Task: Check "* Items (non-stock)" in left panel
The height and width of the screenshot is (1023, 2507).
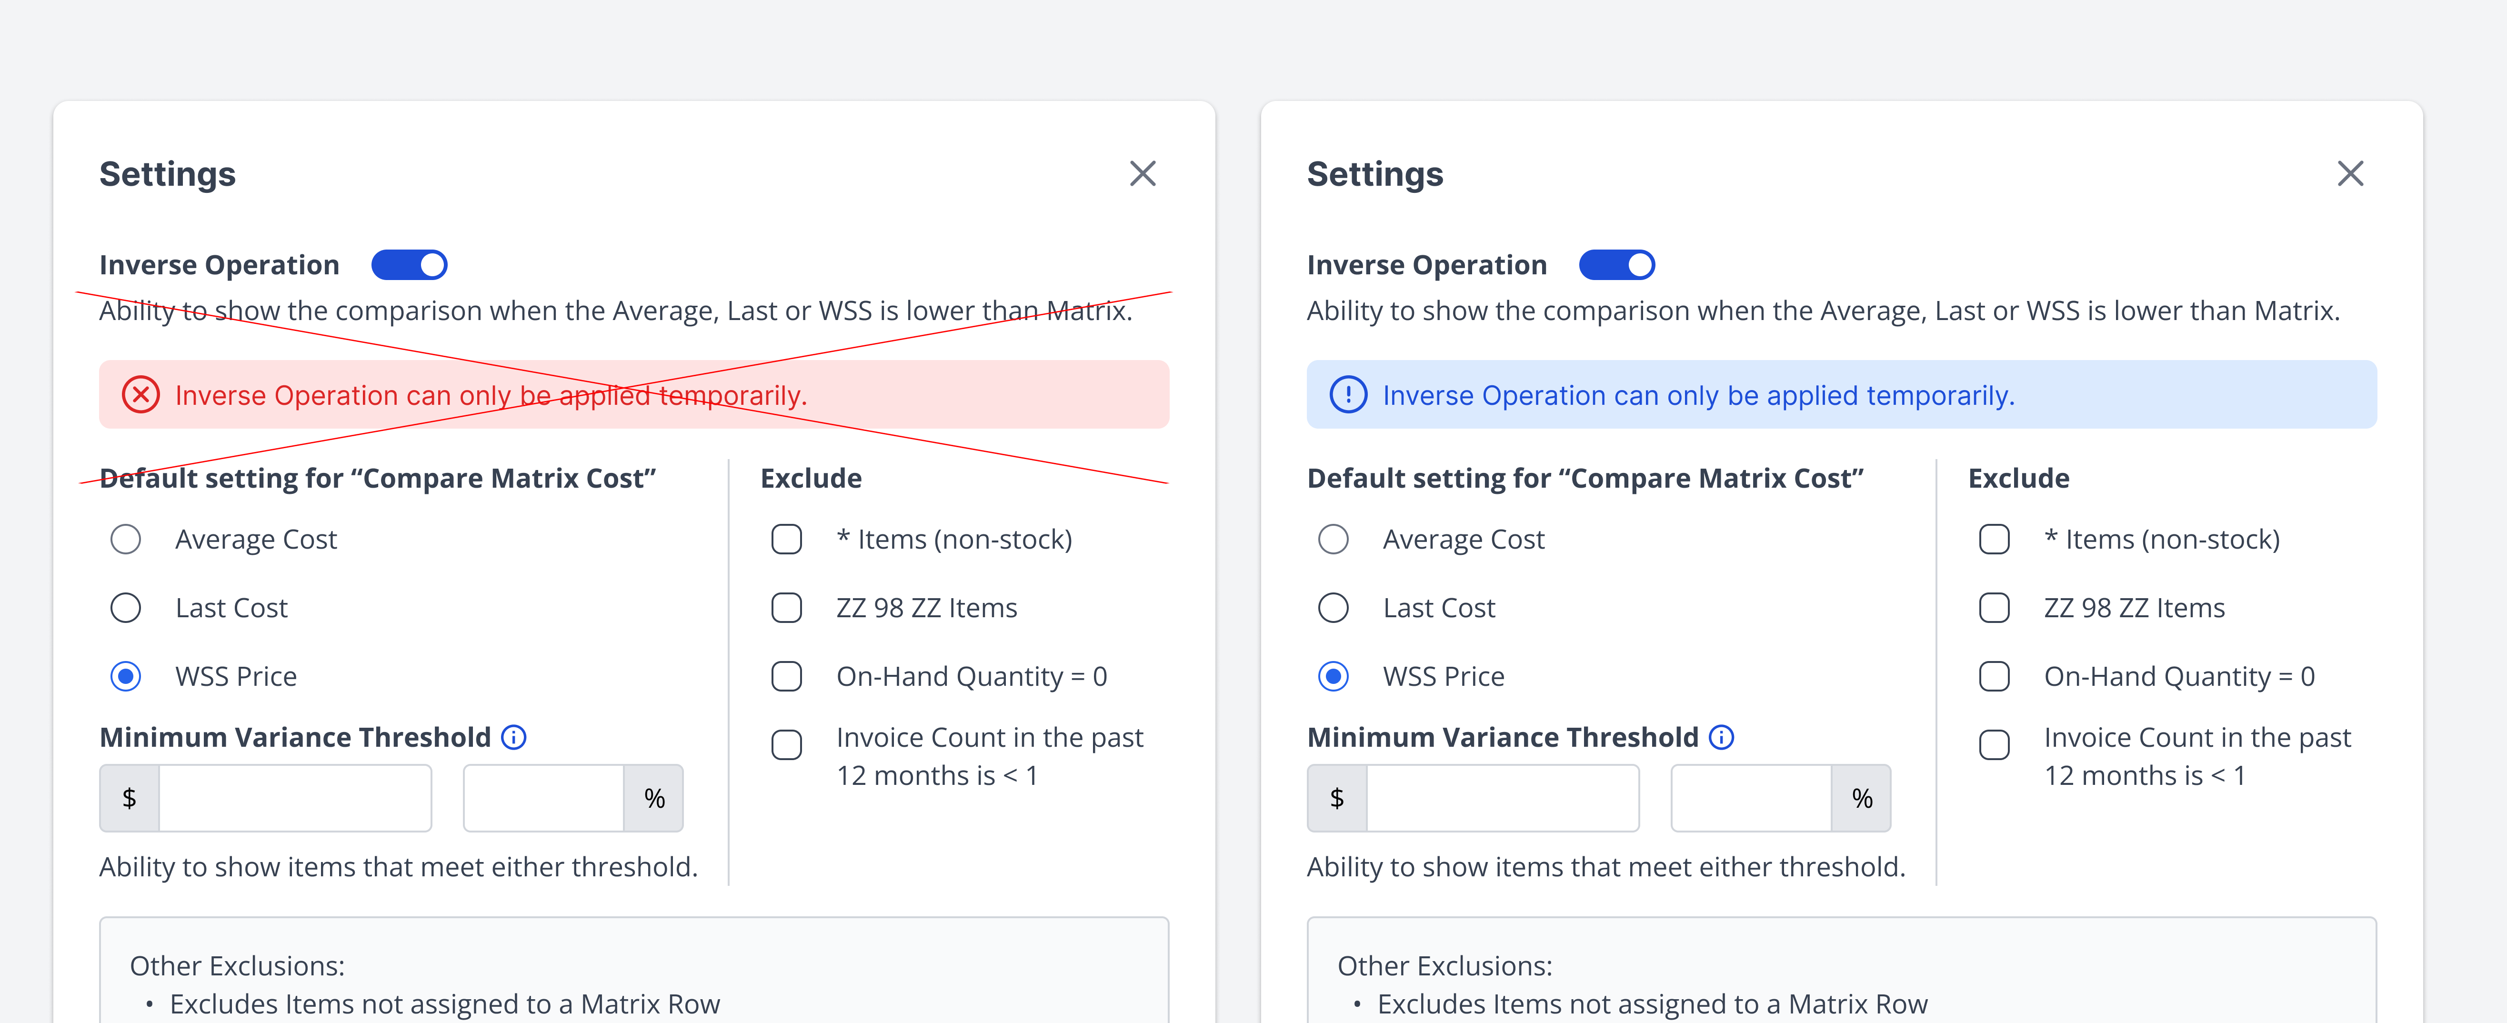Action: click(x=786, y=539)
